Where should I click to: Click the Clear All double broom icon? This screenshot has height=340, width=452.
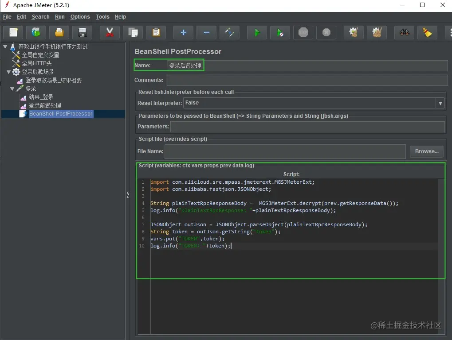377,32
